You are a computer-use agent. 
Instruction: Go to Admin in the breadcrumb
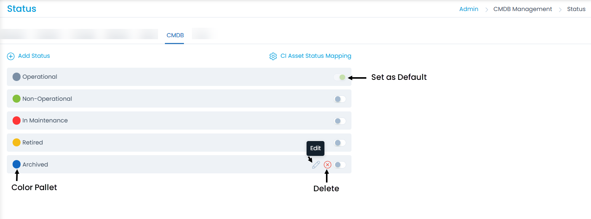tap(469, 9)
